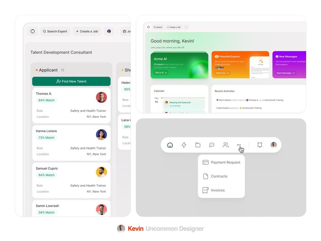Open the chat messages icon in navbar

coord(212,145)
